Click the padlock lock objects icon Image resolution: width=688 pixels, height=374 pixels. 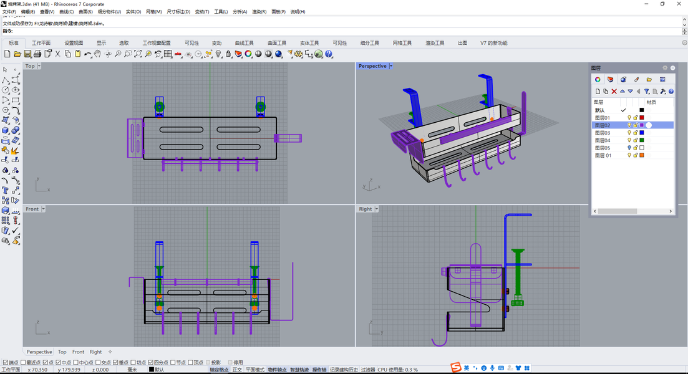point(228,54)
